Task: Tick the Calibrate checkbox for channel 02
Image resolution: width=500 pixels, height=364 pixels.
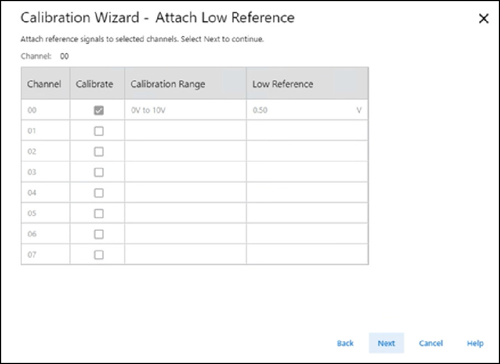Action: coord(99,152)
